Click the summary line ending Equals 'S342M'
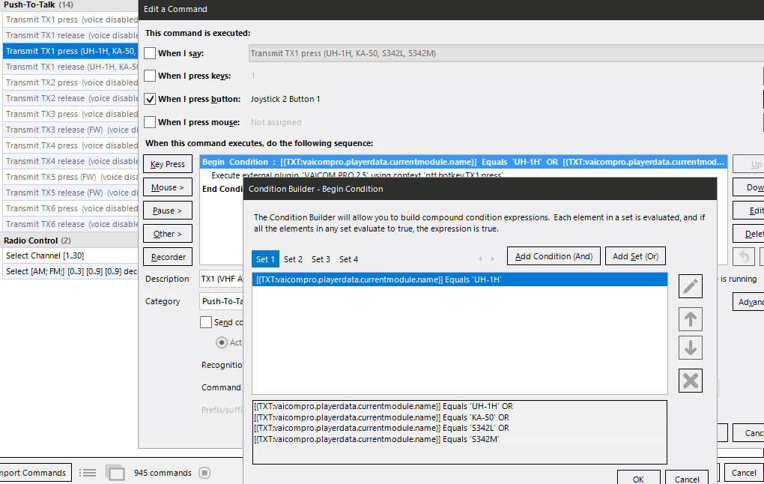The width and height of the screenshot is (764, 484). tap(376, 439)
